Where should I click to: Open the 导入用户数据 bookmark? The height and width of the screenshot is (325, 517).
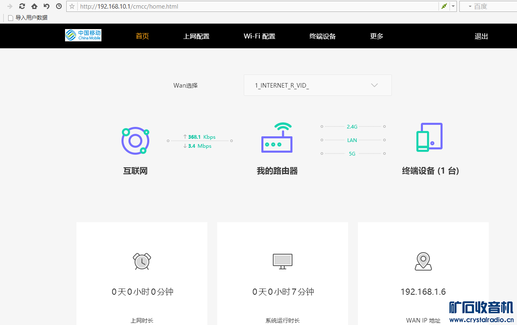[28, 18]
